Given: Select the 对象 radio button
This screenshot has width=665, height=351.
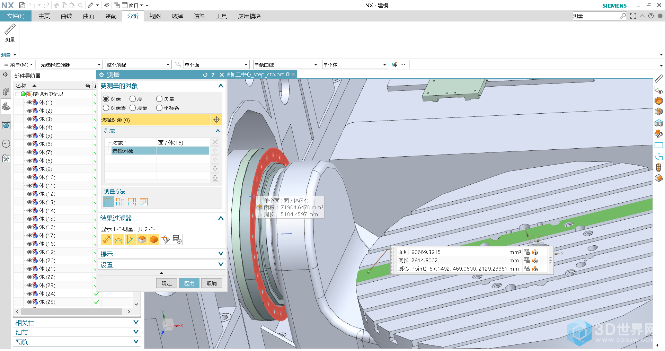Looking at the screenshot, I should [106, 99].
